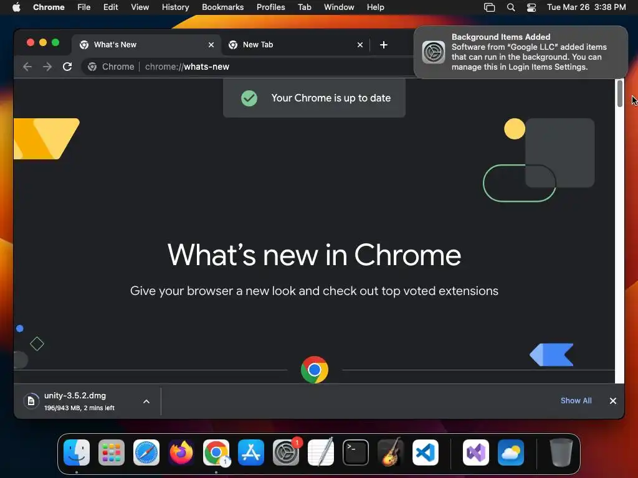Click the Stage Manager icon in the menu bar
This screenshot has width=638, height=478.
(x=490, y=7)
